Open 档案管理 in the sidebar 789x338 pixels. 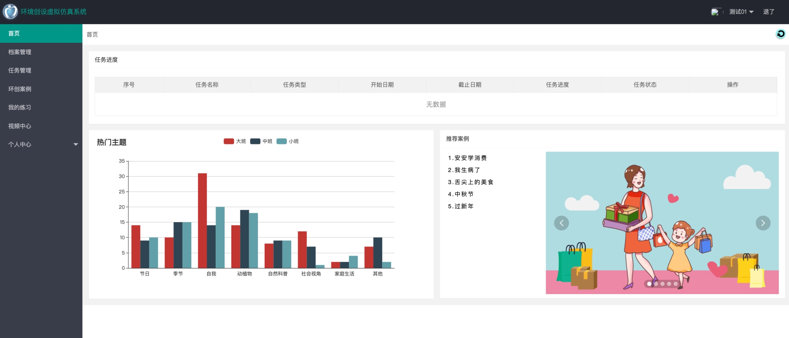tap(20, 52)
